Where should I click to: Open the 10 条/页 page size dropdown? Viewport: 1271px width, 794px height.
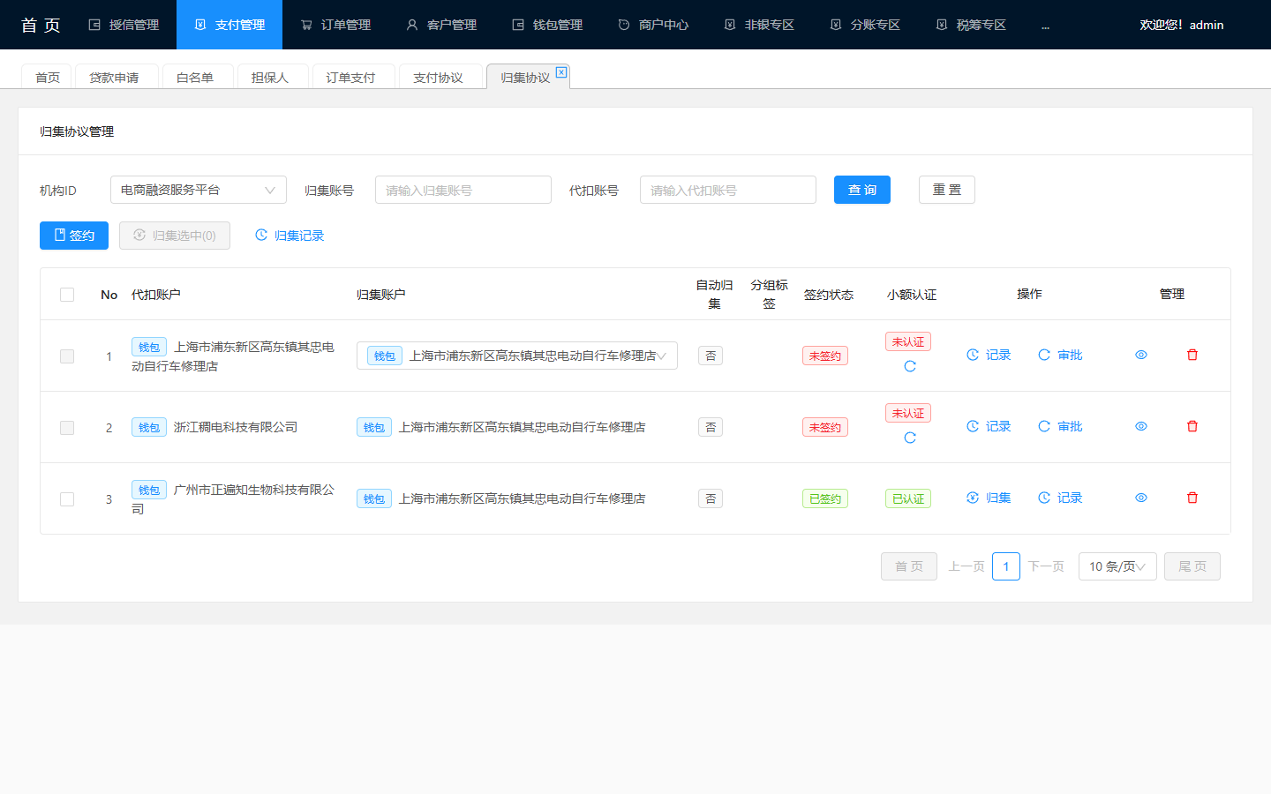pos(1117,566)
